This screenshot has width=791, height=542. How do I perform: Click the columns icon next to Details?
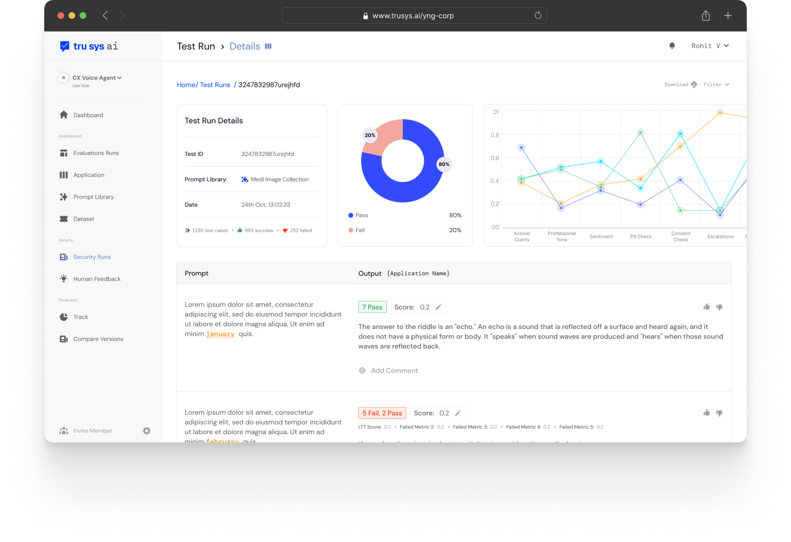[x=268, y=46]
